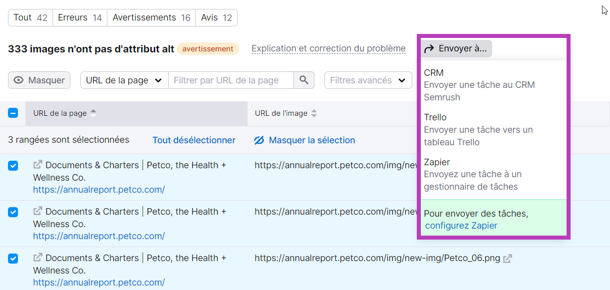Viewport: 610px width, 290px height.
Task: Open the Explication et correction du problème link
Action: coord(328,48)
